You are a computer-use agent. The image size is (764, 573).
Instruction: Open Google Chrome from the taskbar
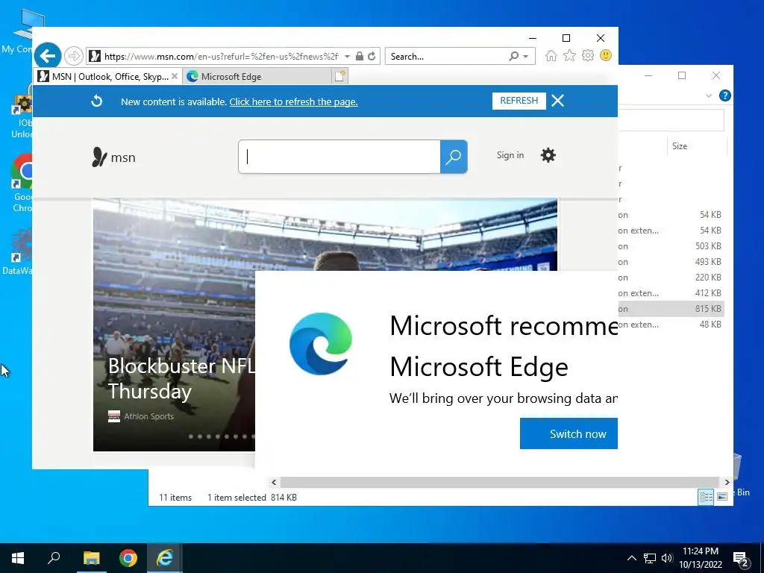pyautogui.click(x=128, y=558)
